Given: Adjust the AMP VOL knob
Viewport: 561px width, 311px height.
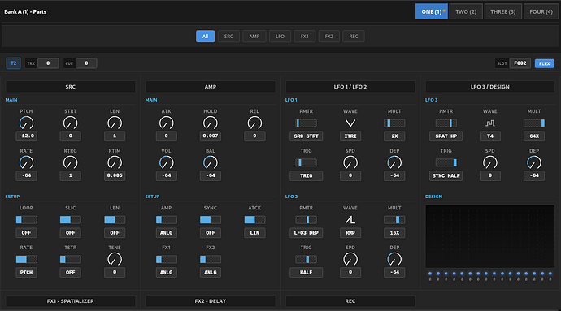Looking at the screenshot, I should [166, 162].
